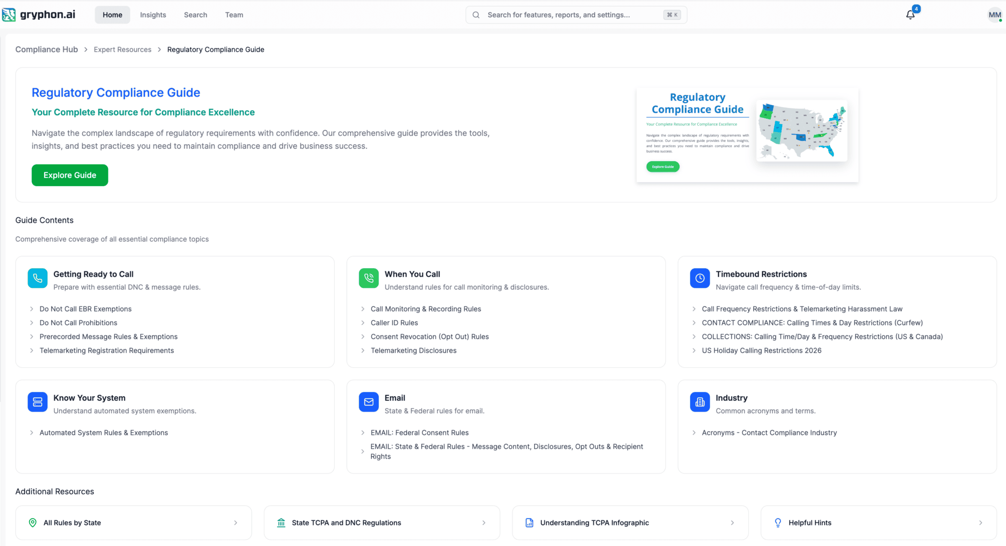Click the Timebound Restrictions clock icon
Image resolution: width=1006 pixels, height=546 pixels.
click(x=700, y=278)
